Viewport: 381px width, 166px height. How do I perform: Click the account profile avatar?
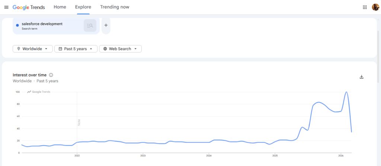tap(375, 7)
